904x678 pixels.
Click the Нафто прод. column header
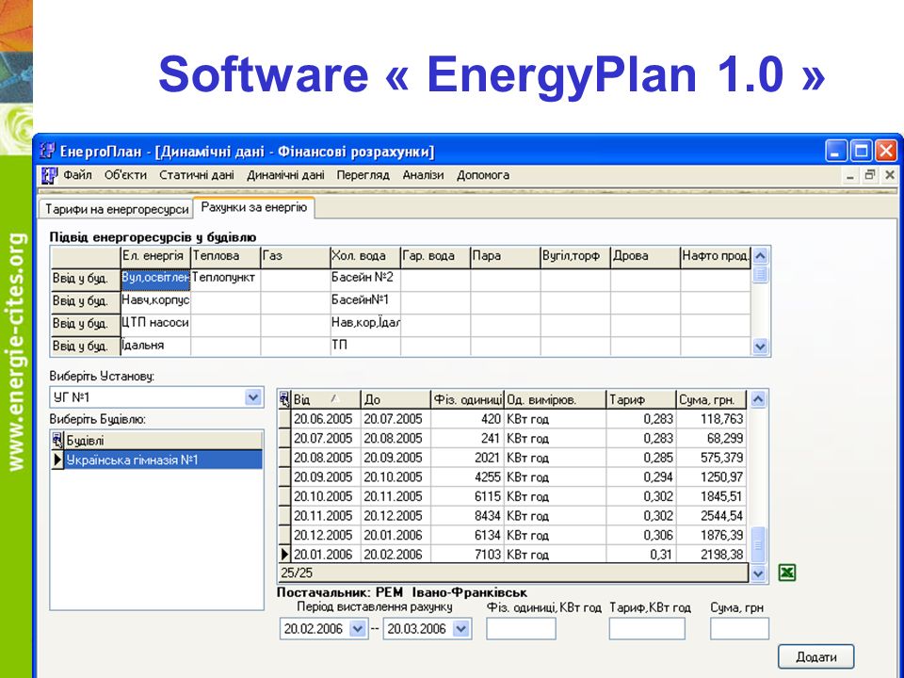(x=716, y=256)
